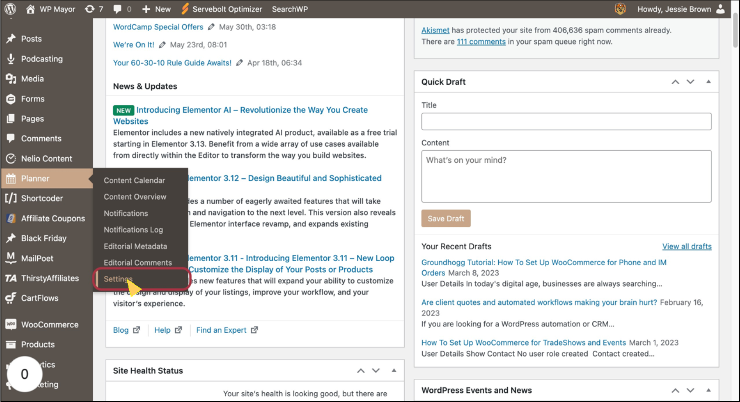Click the Save Draft button

click(x=446, y=219)
